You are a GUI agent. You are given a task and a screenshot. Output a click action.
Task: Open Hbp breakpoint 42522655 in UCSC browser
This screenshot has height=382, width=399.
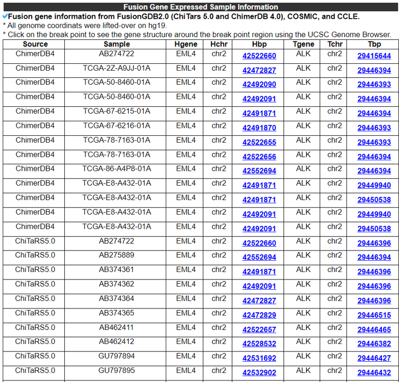pos(259,142)
